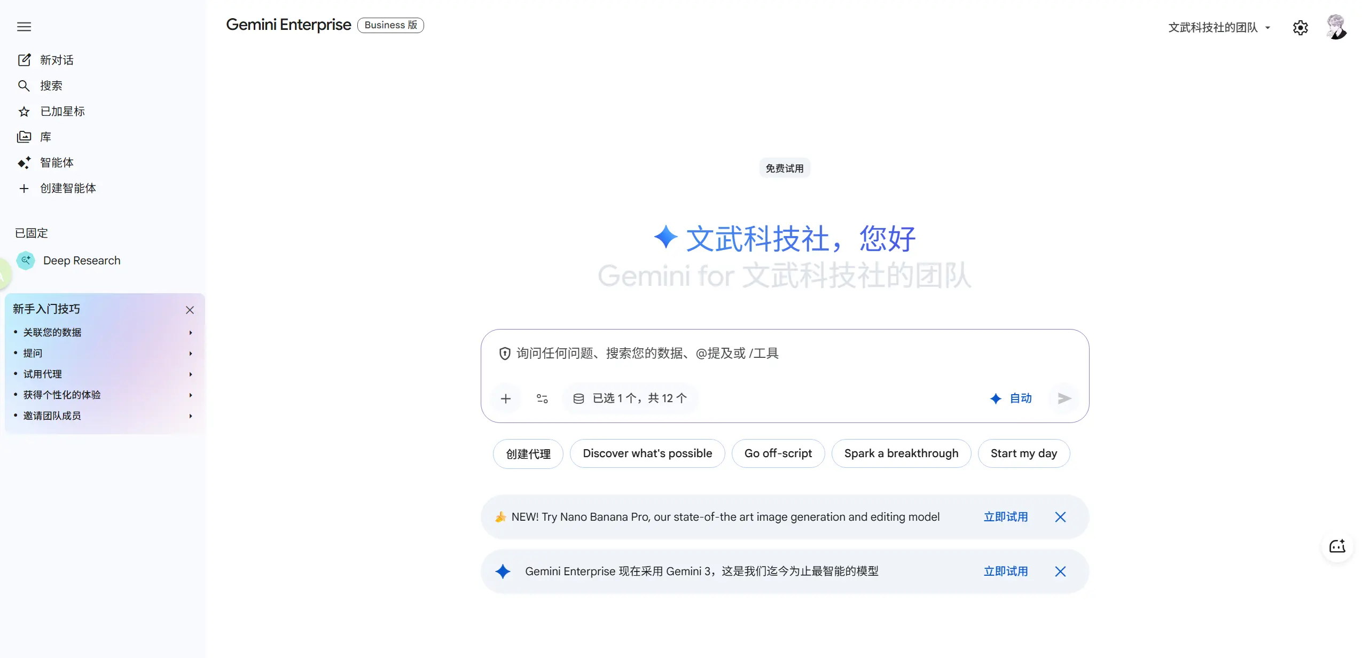
Task: Open the feedback icon at bottom right
Action: [x=1337, y=546]
